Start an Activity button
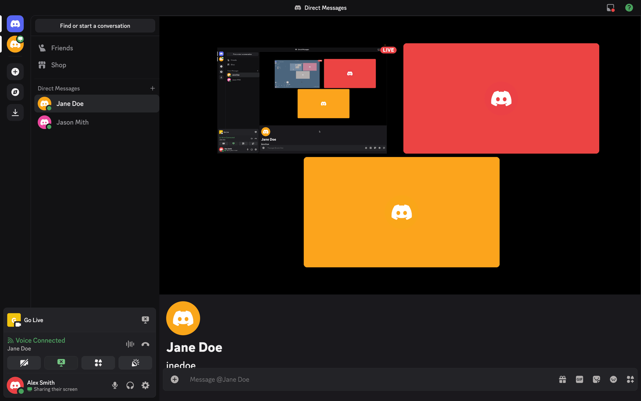The image size is (641, 401). pyautogui.click(x=98, y=363)
